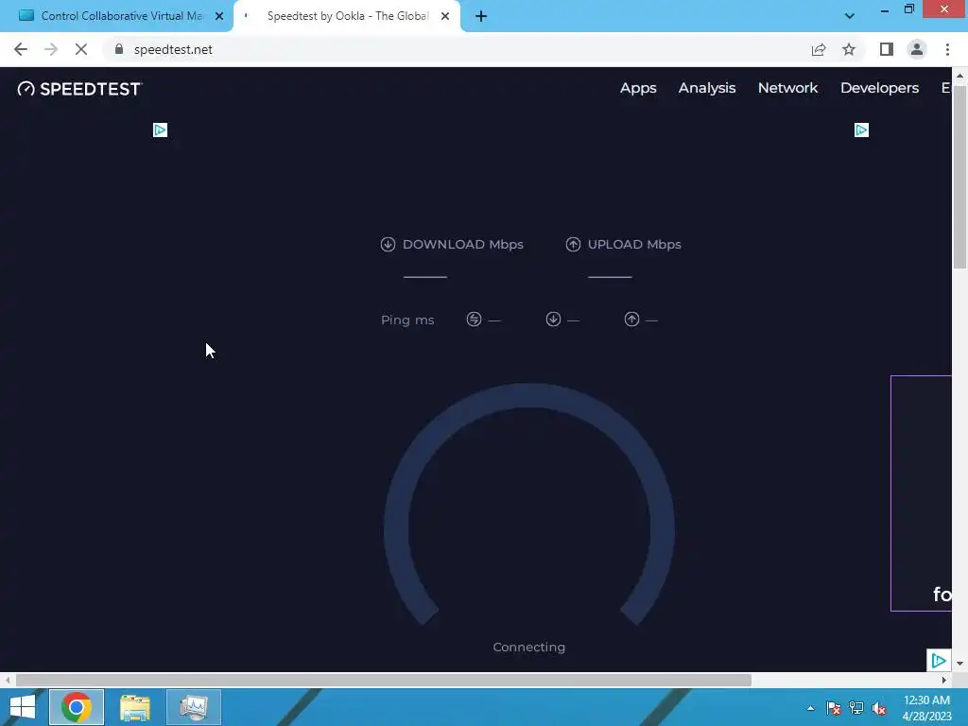Image resolution: width=968 pixels, height=726 pixels.
Task: Click the scroll right arrow
Action: coord(944,680)
